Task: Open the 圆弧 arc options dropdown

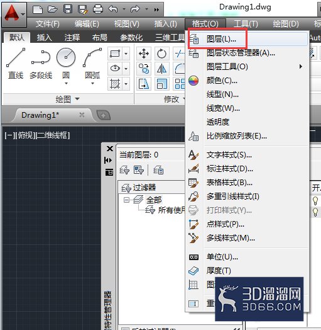Action: click(92, 83)
